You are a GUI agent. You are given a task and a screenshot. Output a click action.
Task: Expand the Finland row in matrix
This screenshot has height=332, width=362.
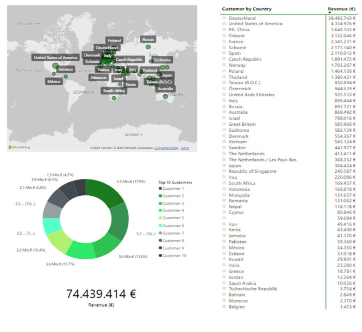(x=224, y=36)
